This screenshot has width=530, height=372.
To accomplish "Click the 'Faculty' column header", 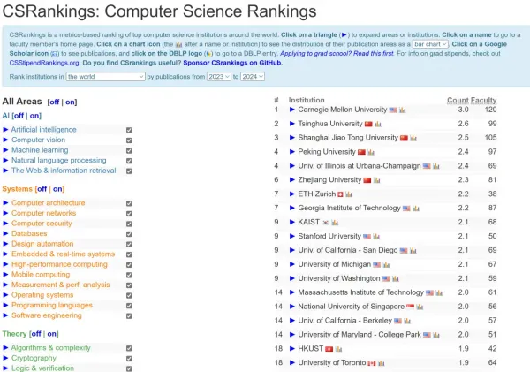I will coord(483,101).
